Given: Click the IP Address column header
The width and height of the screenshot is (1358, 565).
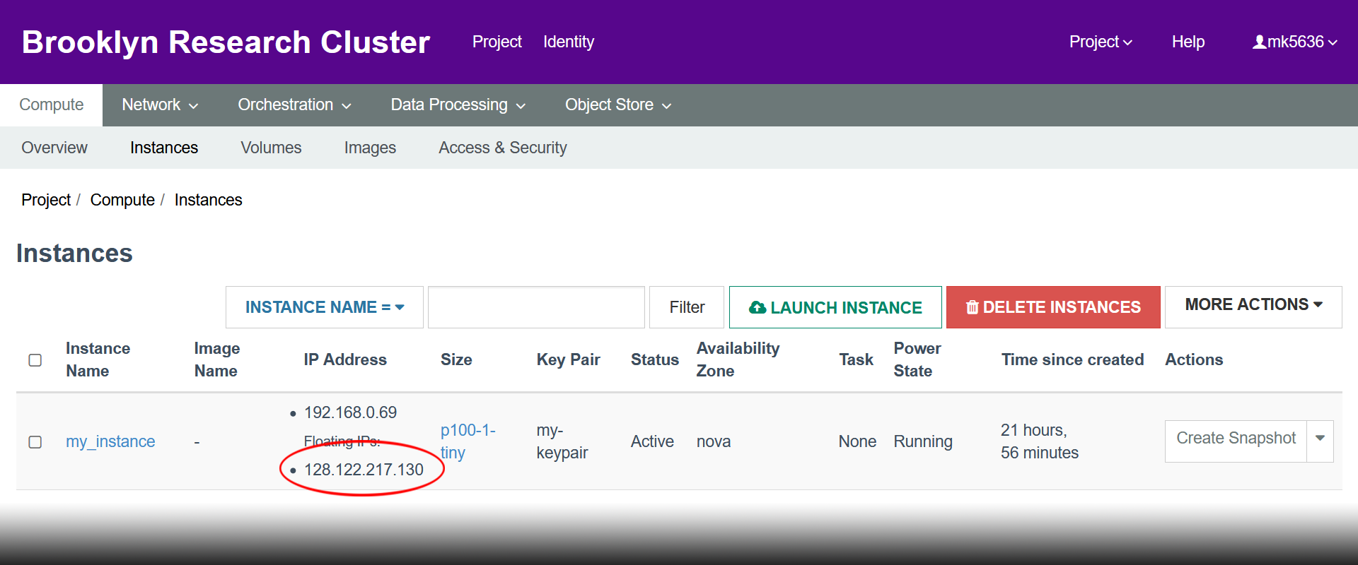Looking at the screenshot, I should click(x=345, y=359).
